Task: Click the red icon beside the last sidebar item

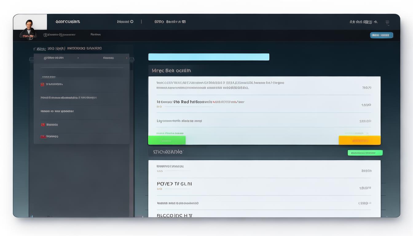Action: click(x=42, y=136)
